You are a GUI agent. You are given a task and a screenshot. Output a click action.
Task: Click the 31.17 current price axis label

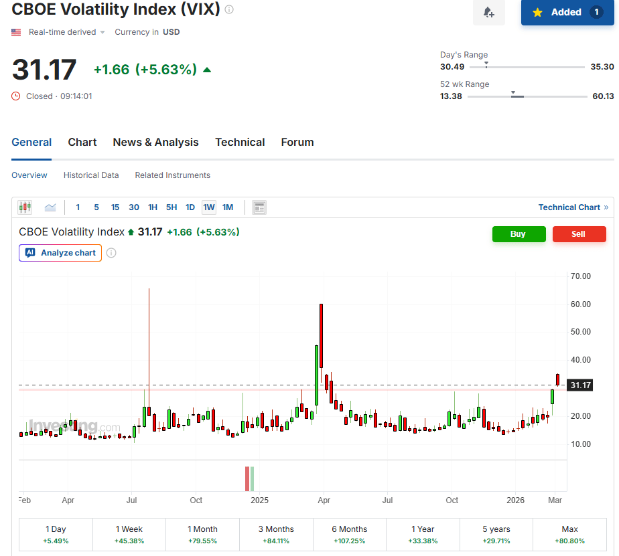[x=580, y=385]
